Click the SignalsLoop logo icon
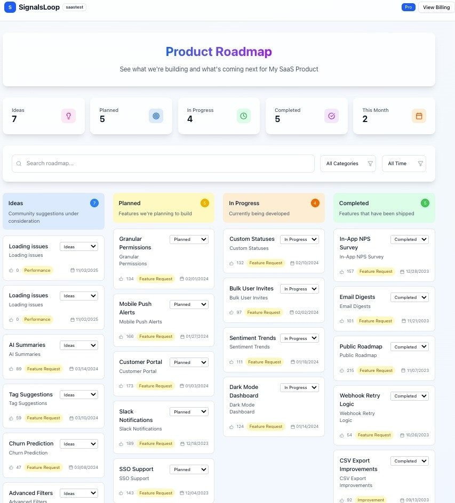Image resolution: width=455 pixels, height=503 pixels. 10,7
